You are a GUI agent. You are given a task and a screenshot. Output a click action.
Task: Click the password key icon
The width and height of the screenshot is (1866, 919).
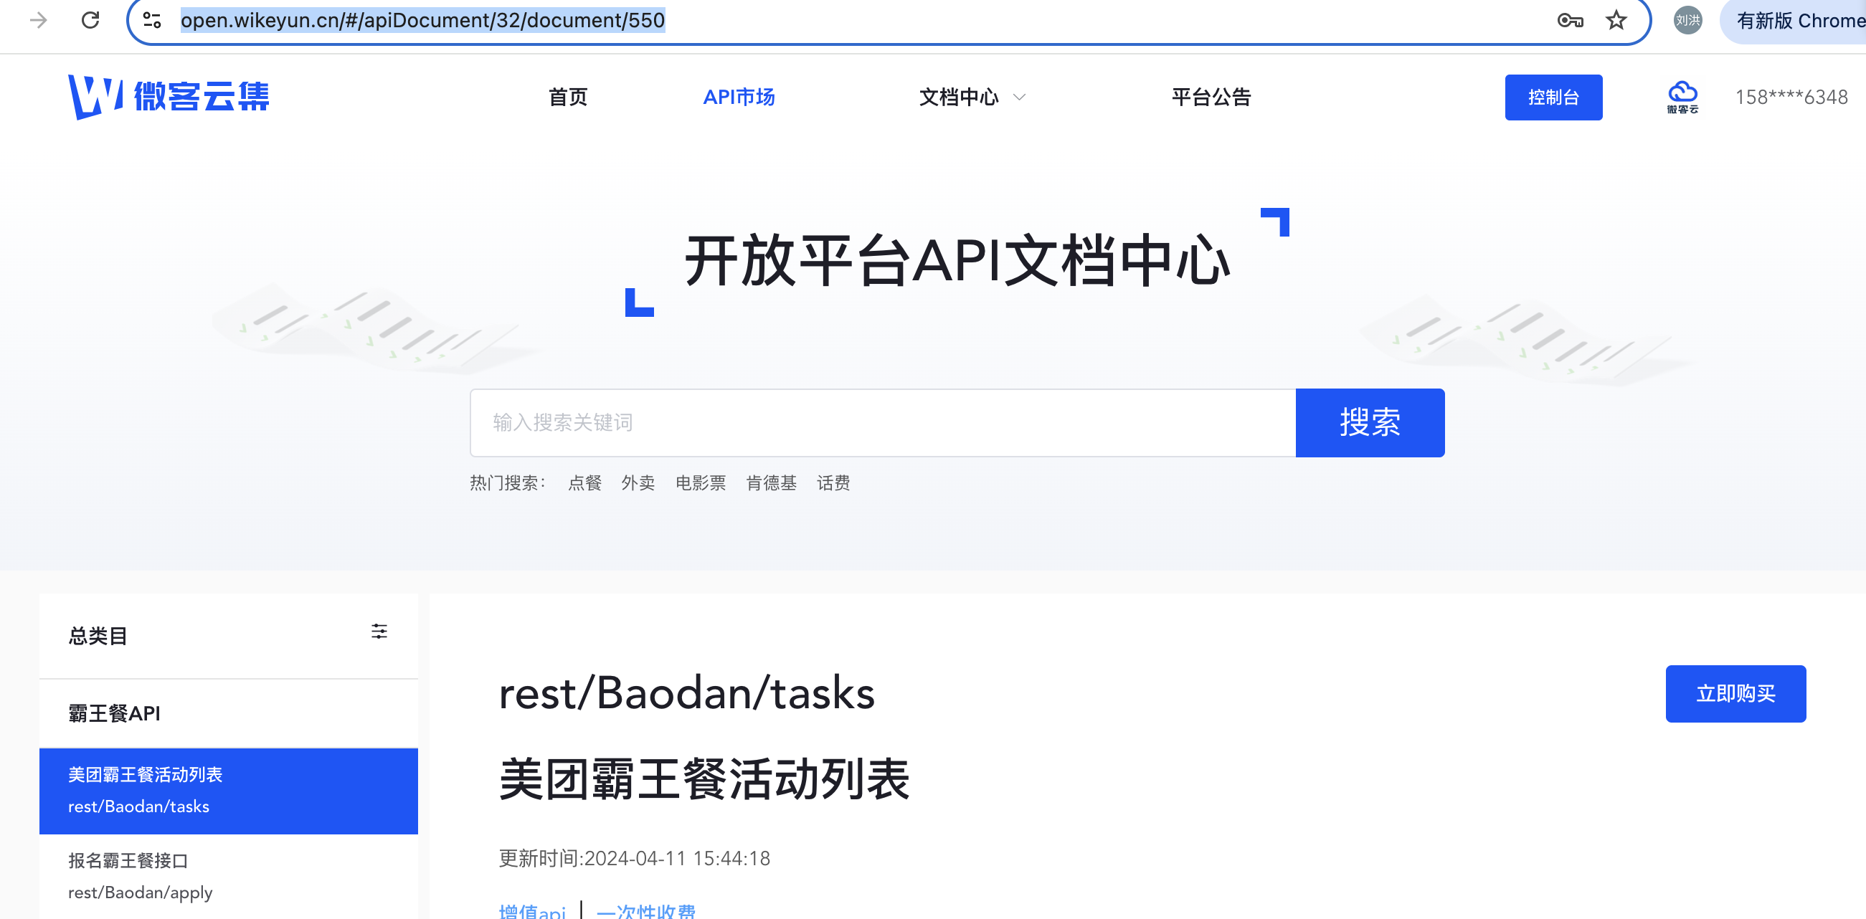(x=1569, y=20)
